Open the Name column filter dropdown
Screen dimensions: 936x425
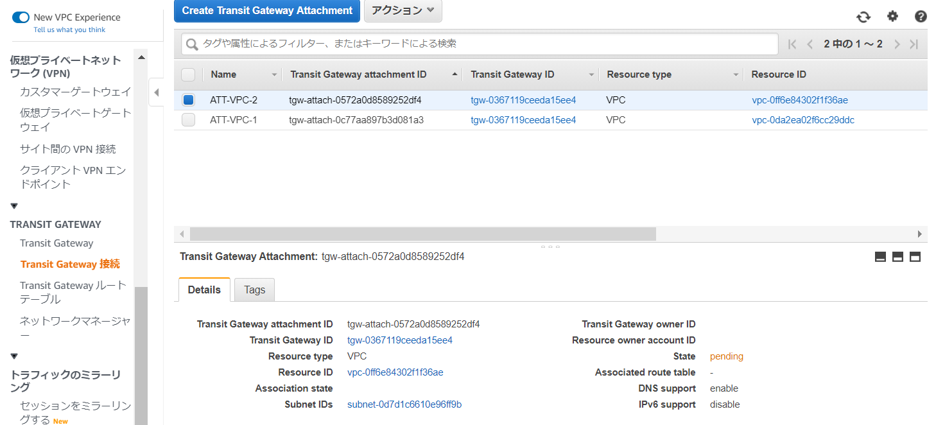tap(274, 75)
